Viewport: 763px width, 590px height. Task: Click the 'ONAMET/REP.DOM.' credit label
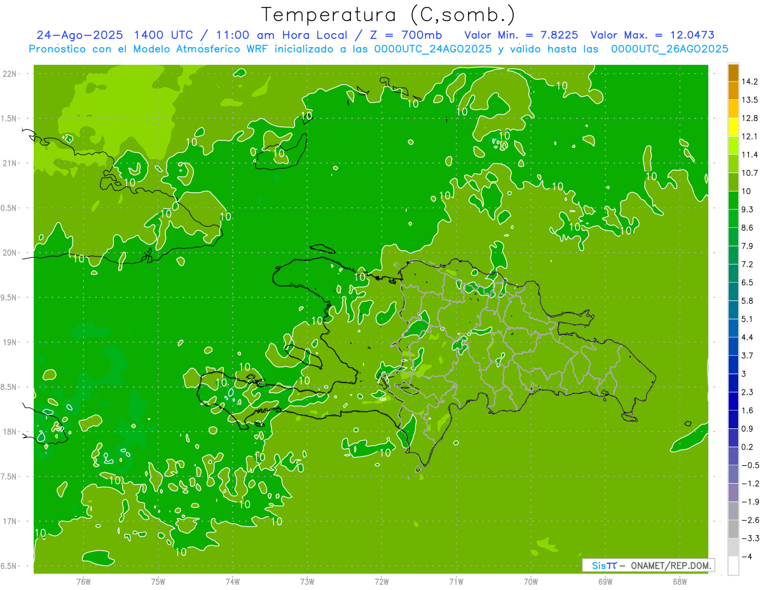pos(671,565)
